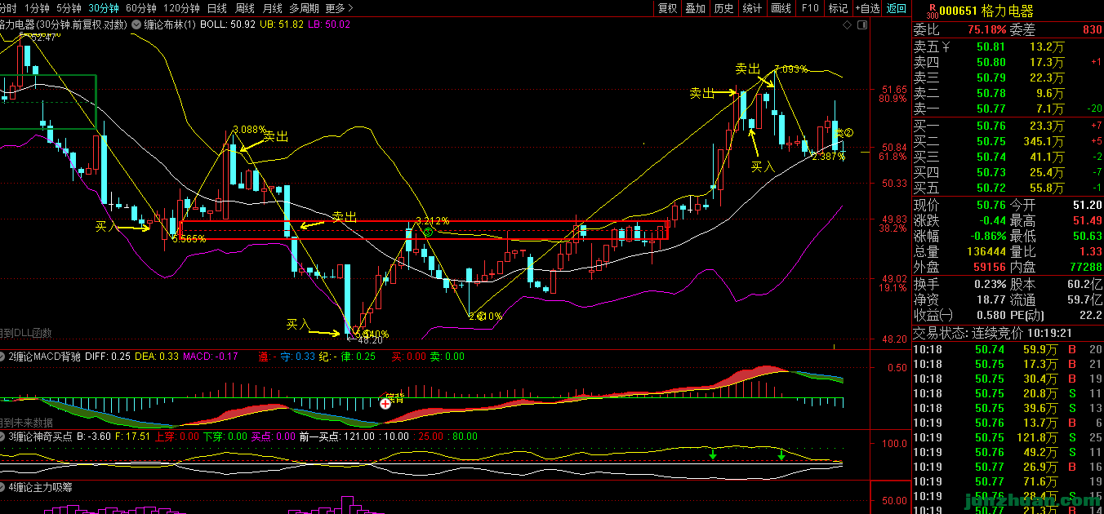Click the 买五 price 50.72
The image size is (1104, 514).
[991, 188]
